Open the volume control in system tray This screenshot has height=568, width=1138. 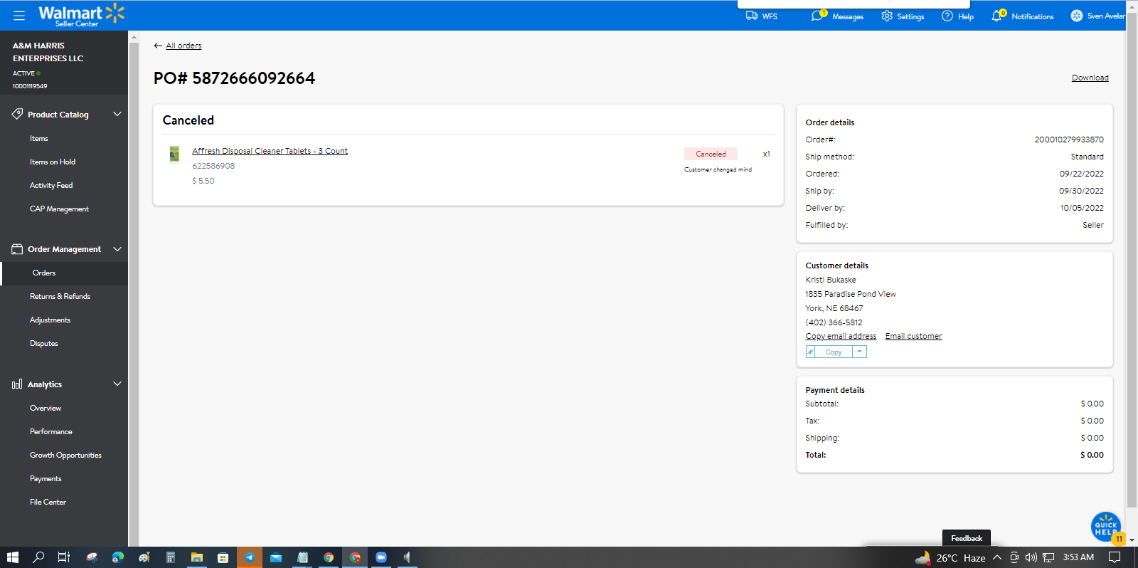(1031, 557)
